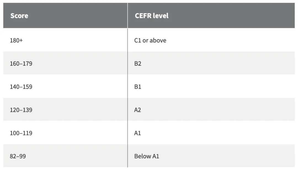
Task: Select the B1 level cell
Action: (211, 86)
